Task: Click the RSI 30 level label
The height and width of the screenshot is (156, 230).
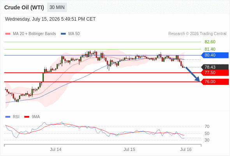Action: pyautogui.click(x=207, y=140)
